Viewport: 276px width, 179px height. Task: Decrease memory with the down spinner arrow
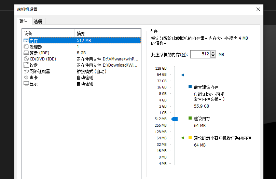click(213, 56)
